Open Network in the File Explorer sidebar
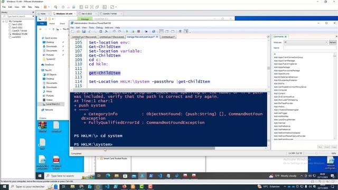The height and width of the screenshot is (190, 338). tap(49, 110)
